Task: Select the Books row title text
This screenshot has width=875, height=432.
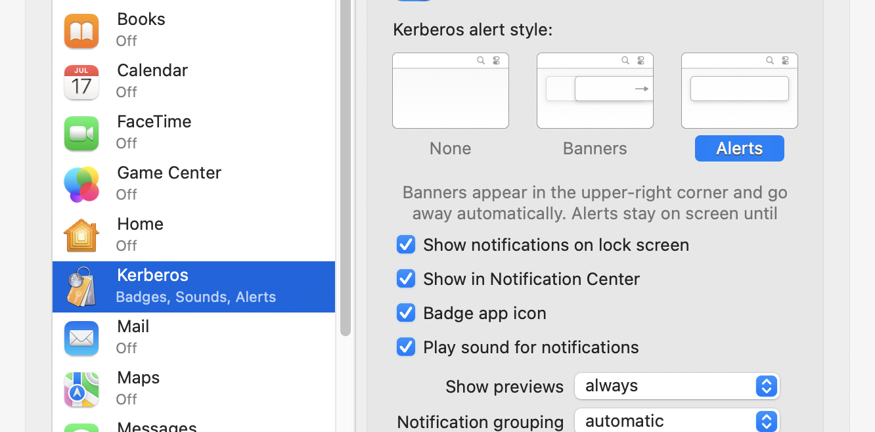Action: point(141,19)
